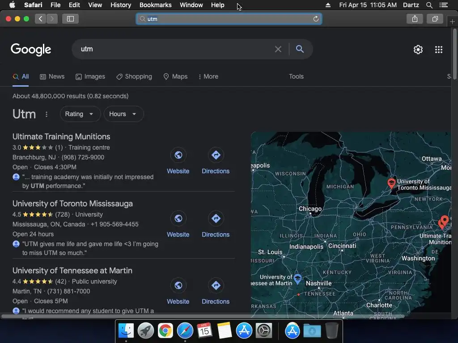This screenshot has height=343, width=458.
Task: Open the History menu
Action: pos(121,5)
